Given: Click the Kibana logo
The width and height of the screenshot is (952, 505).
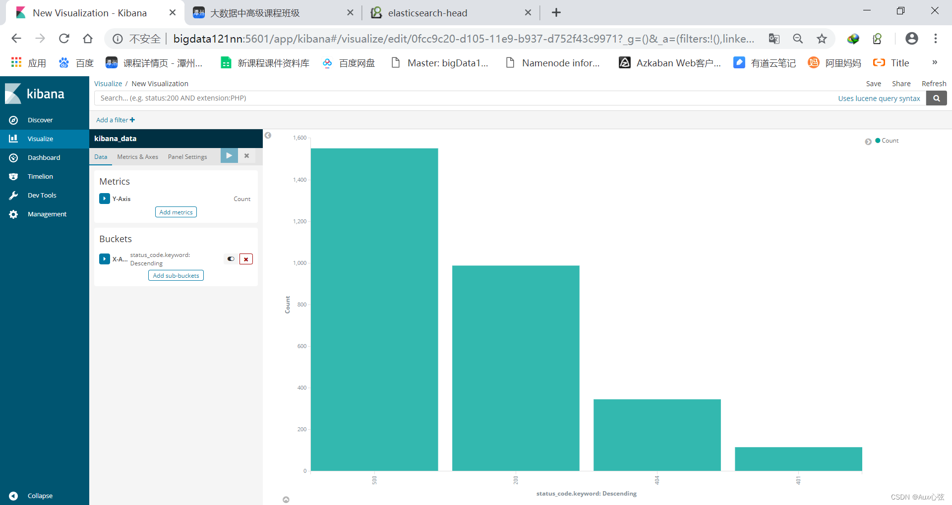Looking at the screenshot, I should [35, 94].
